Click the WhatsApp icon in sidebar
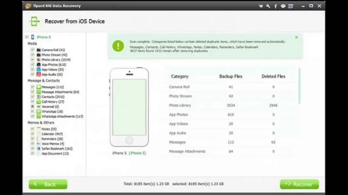 [x=39, y=112]
